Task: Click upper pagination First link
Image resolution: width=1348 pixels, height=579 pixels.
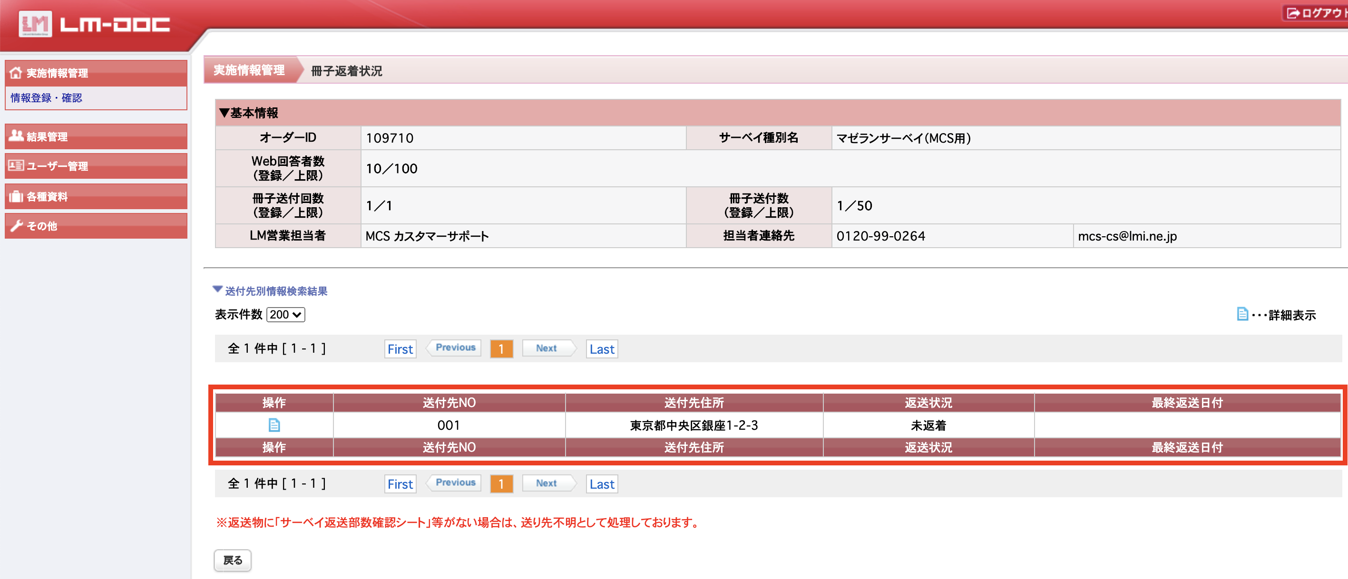Action: [x=400, y=349]
